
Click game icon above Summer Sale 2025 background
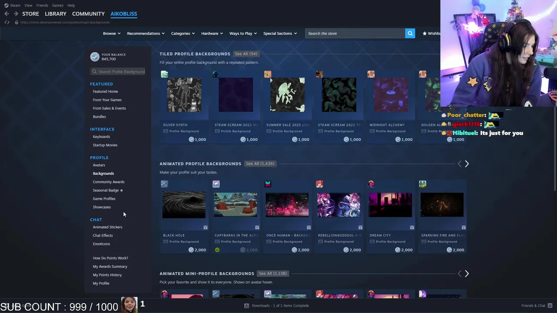click(268, 74)
